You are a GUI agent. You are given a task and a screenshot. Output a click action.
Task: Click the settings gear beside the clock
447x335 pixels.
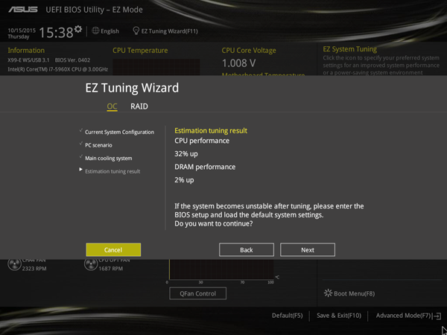(x=77, y=29)
